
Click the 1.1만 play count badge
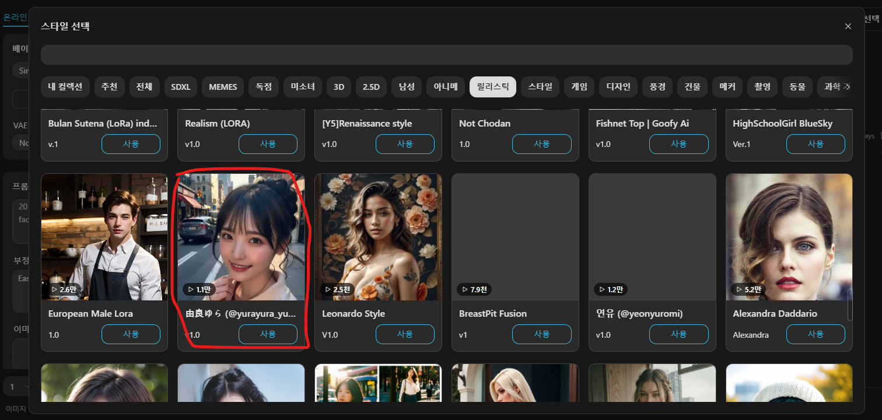200,289
